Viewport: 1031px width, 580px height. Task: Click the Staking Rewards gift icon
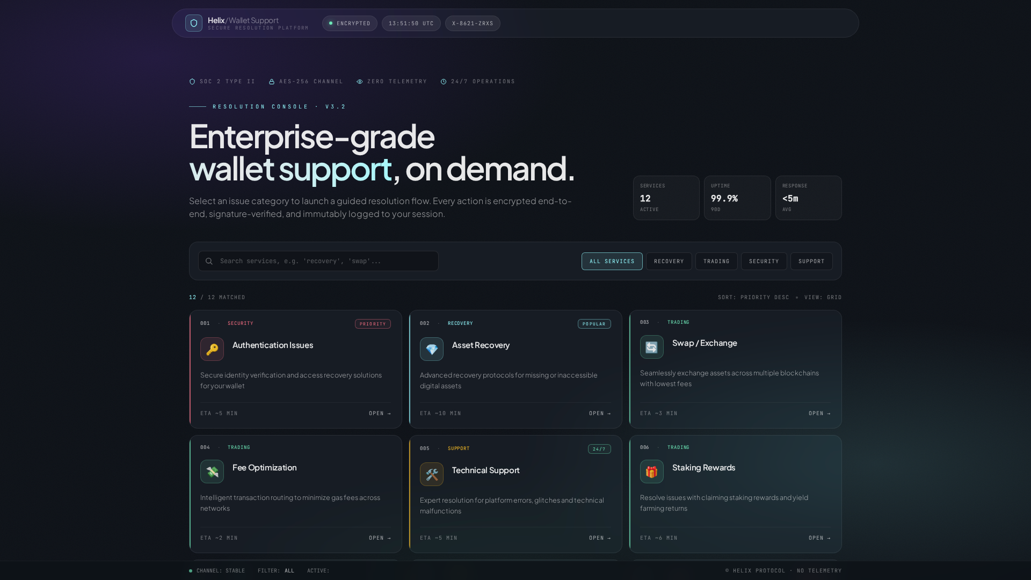tap(652, 472)
